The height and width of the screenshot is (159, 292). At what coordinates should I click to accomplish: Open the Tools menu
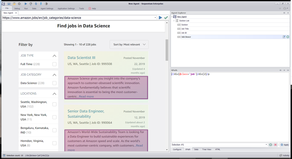81,8
